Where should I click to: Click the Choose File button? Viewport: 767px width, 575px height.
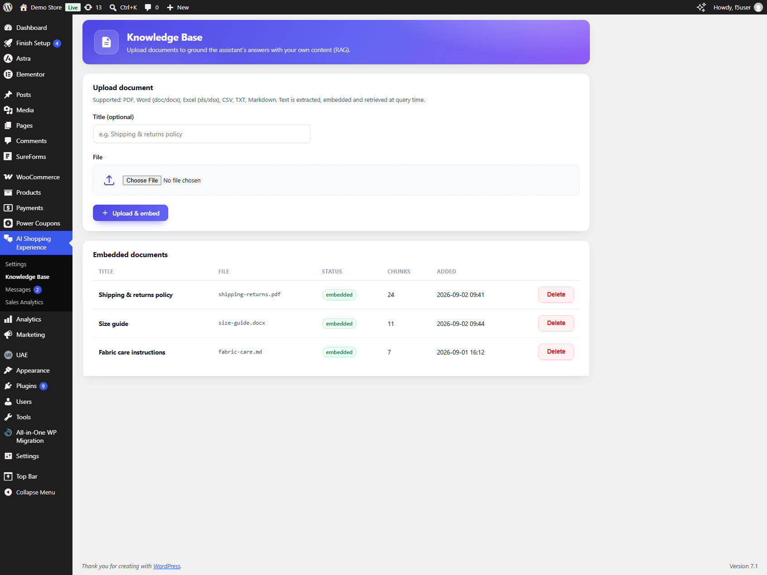(x=142, y=180)
